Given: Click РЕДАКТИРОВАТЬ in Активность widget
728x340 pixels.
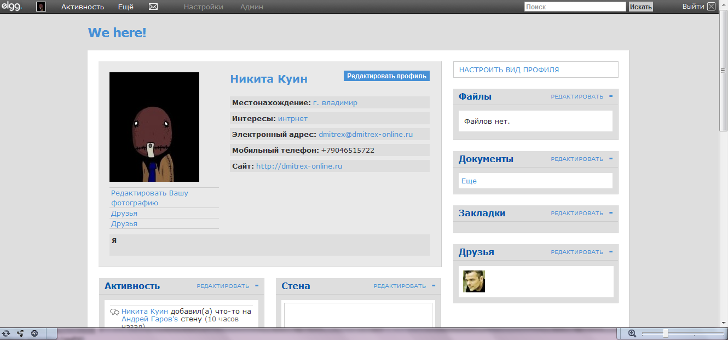Looking at the screenshot, I should pos(223,286).
